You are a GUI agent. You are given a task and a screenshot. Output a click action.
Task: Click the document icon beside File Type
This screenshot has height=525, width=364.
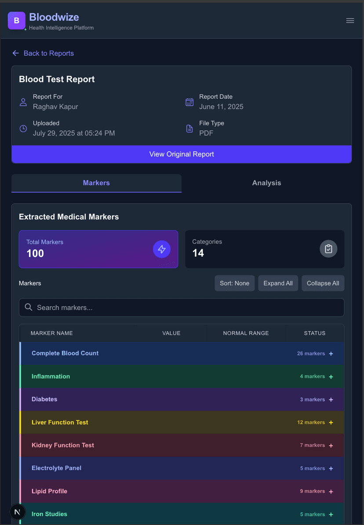[x=189, y=128]
